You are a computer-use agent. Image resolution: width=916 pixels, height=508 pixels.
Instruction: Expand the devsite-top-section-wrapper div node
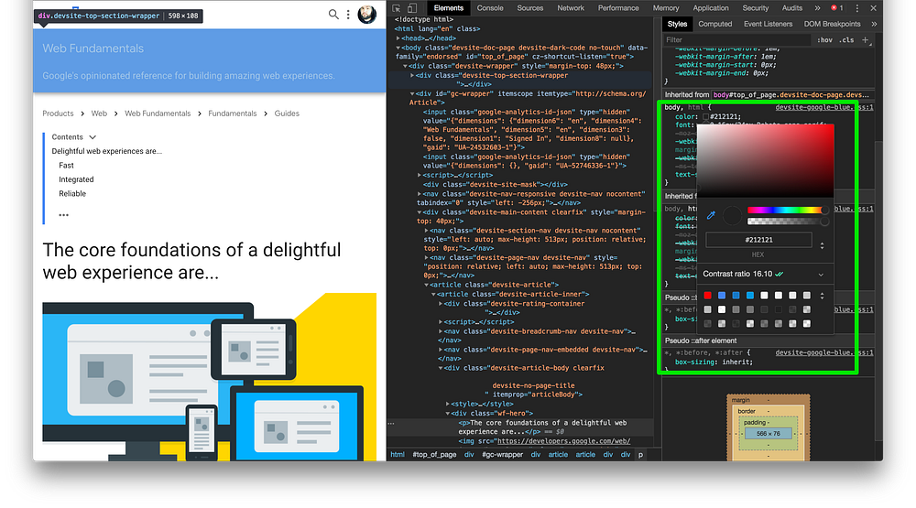[412, 75]
